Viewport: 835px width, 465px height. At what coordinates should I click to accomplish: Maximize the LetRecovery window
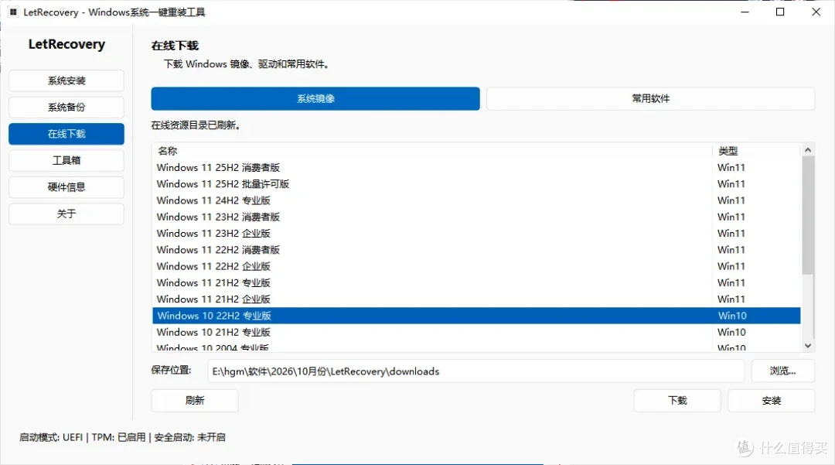coord(780,12)
